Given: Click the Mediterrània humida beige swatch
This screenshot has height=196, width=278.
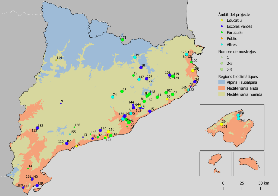Looking at the screenshot, I should pyautogui.click(x=222, y=94).
